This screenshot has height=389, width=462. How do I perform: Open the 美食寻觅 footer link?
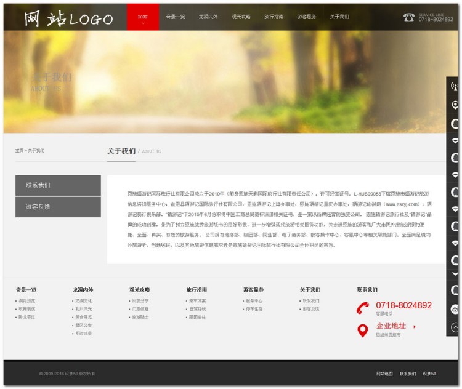84,317
